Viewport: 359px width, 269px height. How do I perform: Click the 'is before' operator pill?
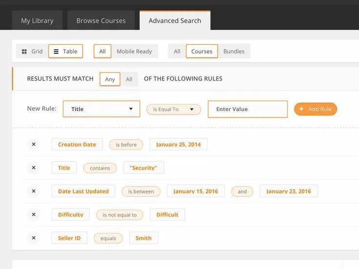(x=126, y=145)
